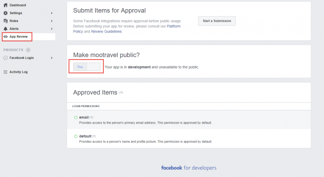Select App Review in sidebar

tap(29, 37)
